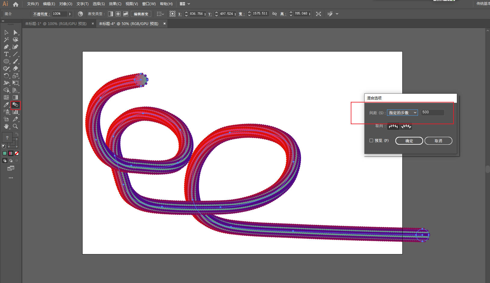This screenshot has height=283, width=490.
Task: Click the Magic Wand tool
Action: 6,40
